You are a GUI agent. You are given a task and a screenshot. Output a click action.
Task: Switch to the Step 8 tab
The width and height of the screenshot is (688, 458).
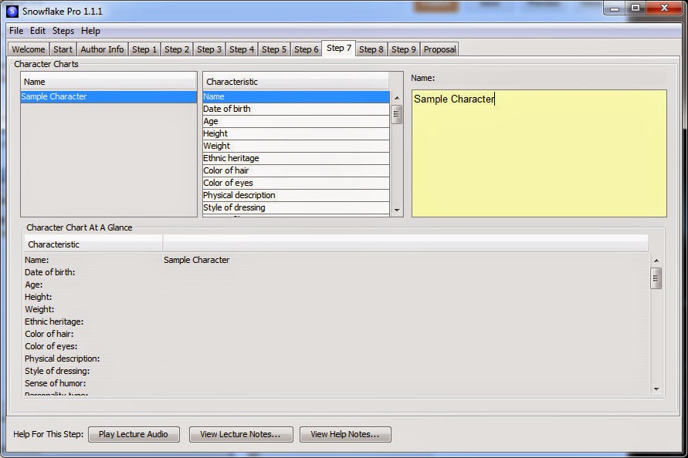(371, 49)
